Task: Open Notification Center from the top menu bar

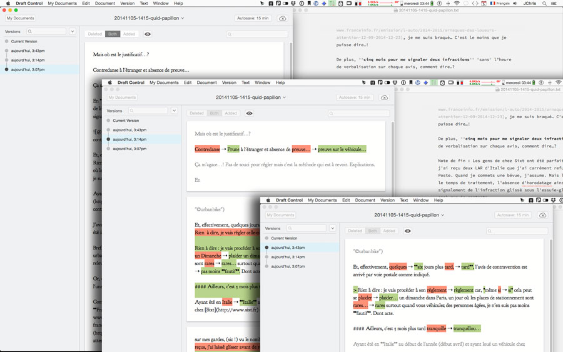Action: click(557, 3)
